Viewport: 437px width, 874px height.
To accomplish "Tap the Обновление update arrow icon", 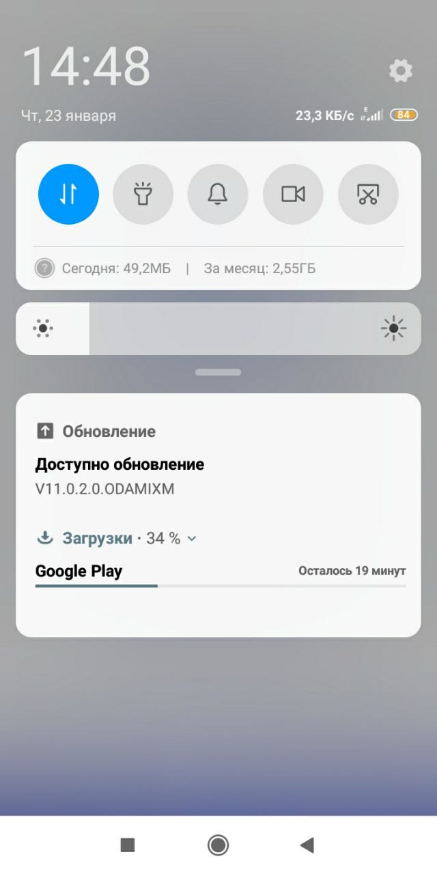I will pyautogui.click(x=45, y=431).
